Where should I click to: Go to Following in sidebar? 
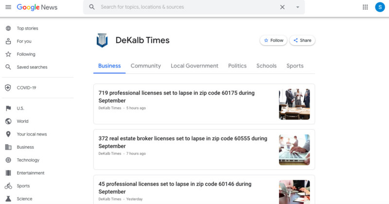tap(26, 54)
